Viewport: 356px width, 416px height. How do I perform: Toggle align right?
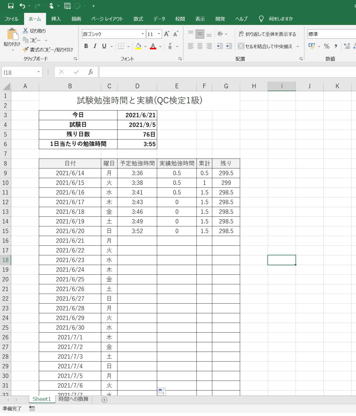coord(209,46)
